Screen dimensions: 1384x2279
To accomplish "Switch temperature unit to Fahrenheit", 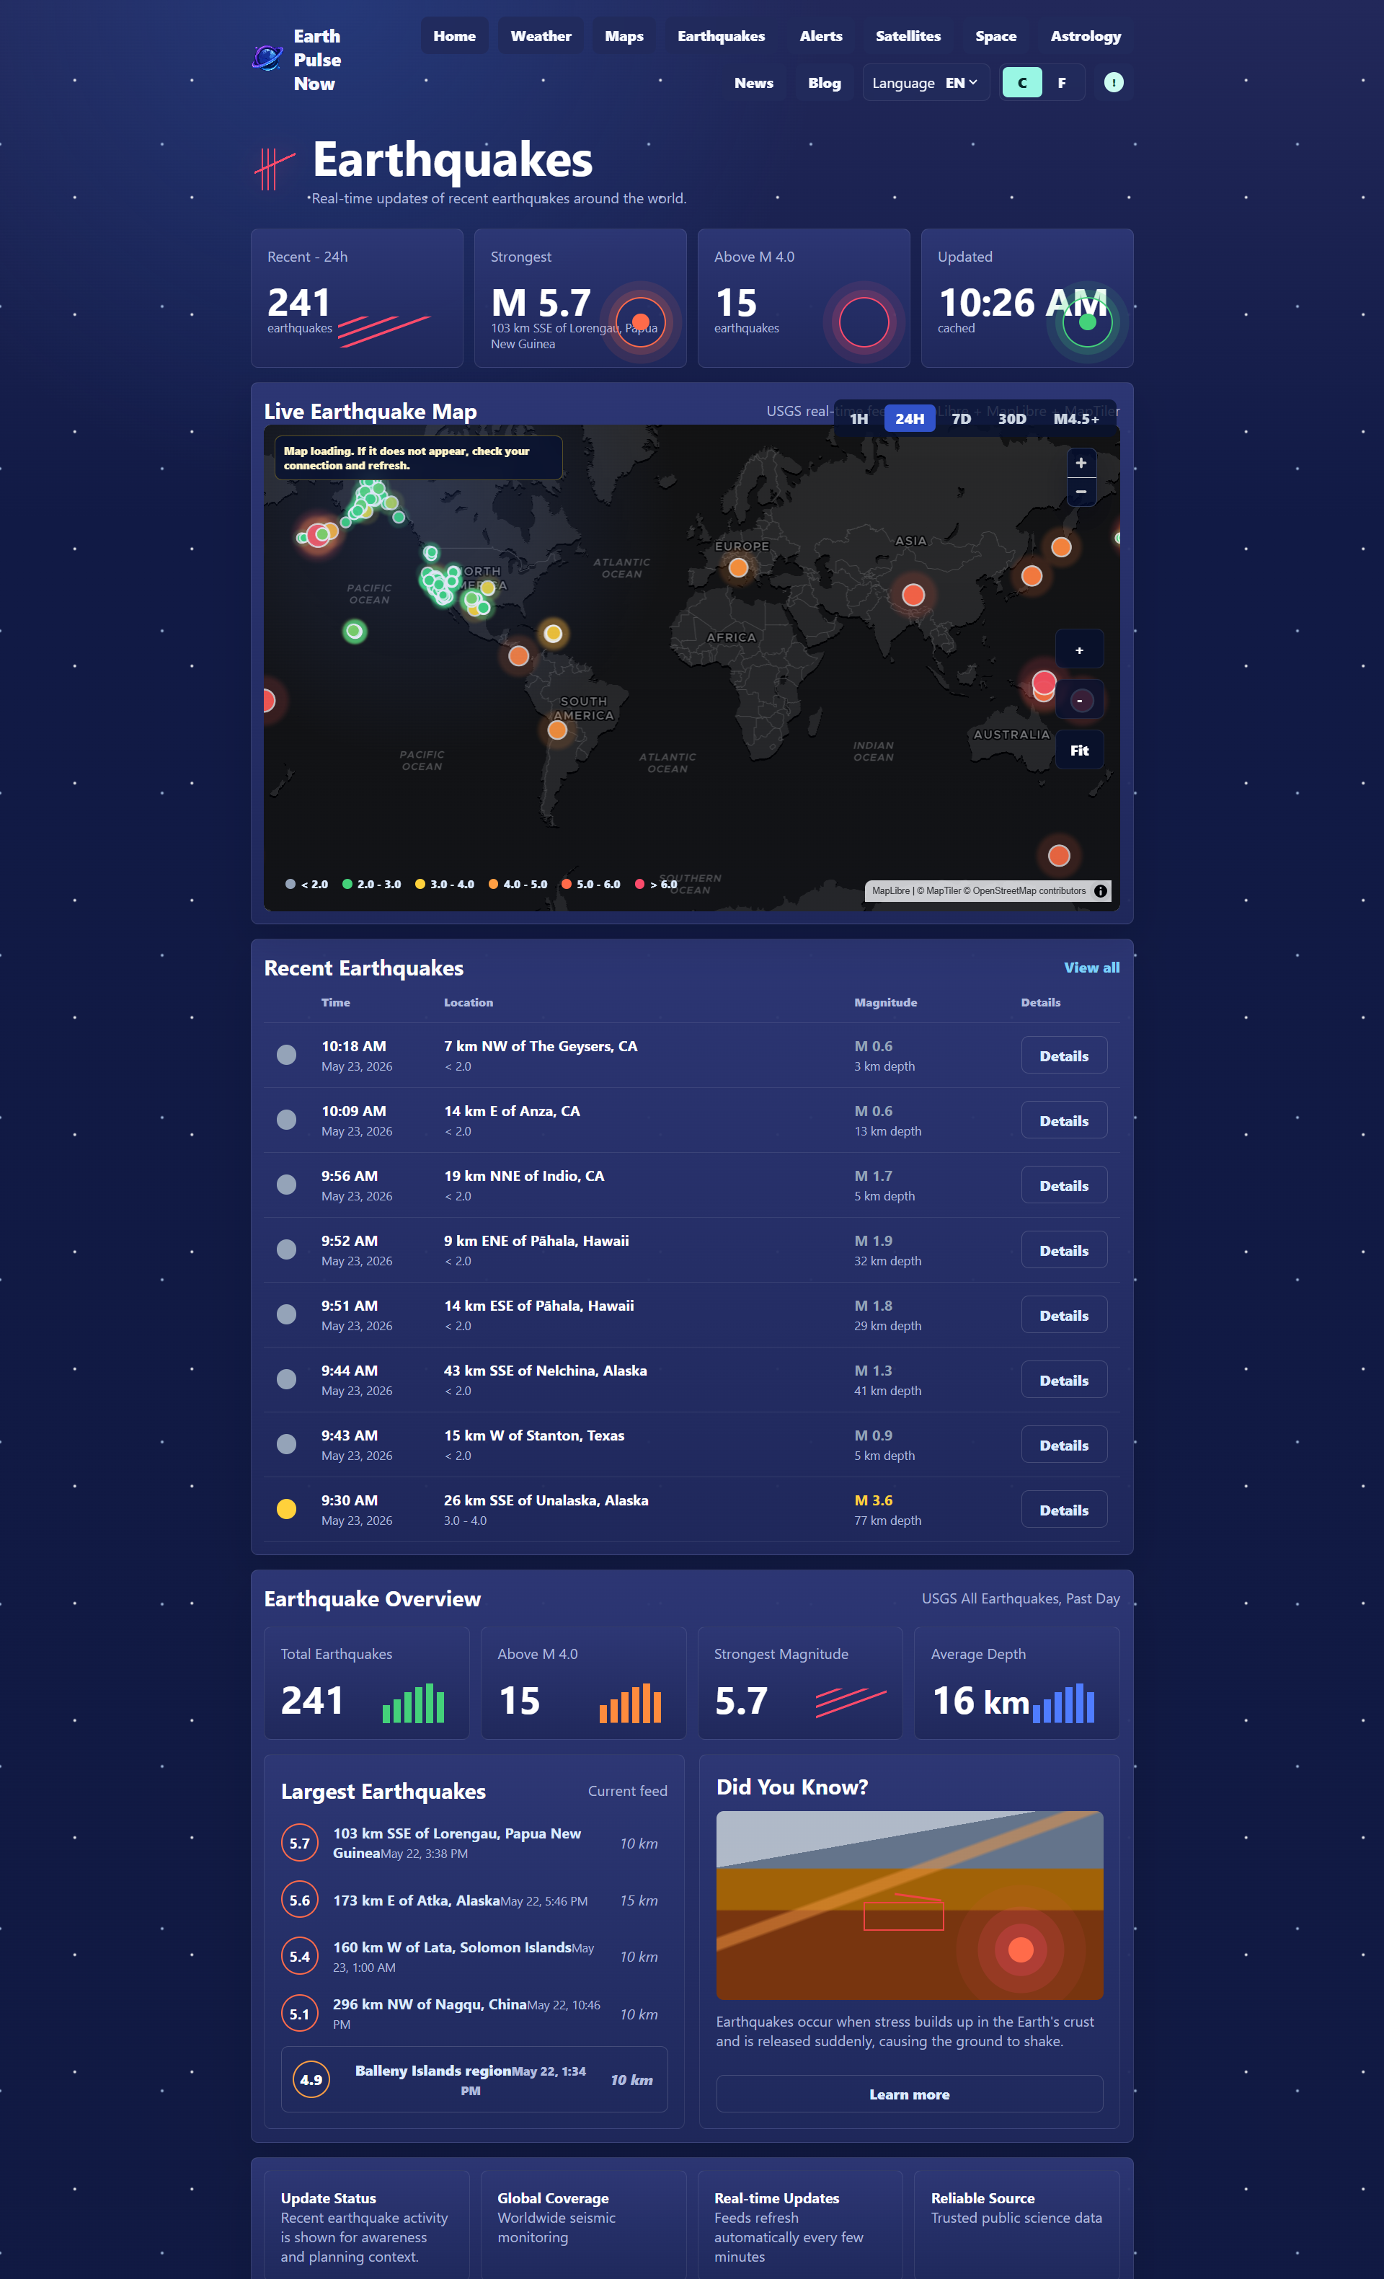I will click(x=1061, y=82).
